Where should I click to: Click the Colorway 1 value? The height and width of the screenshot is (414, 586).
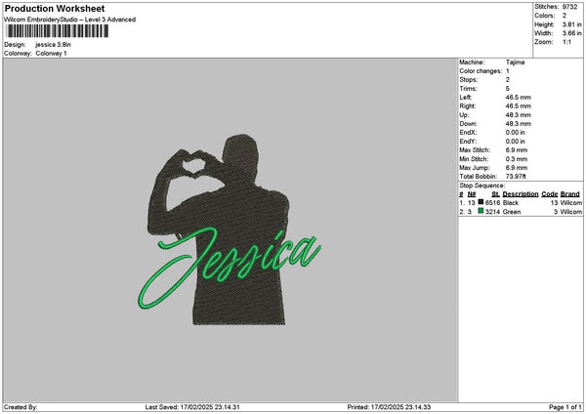(x=51, y=54)
